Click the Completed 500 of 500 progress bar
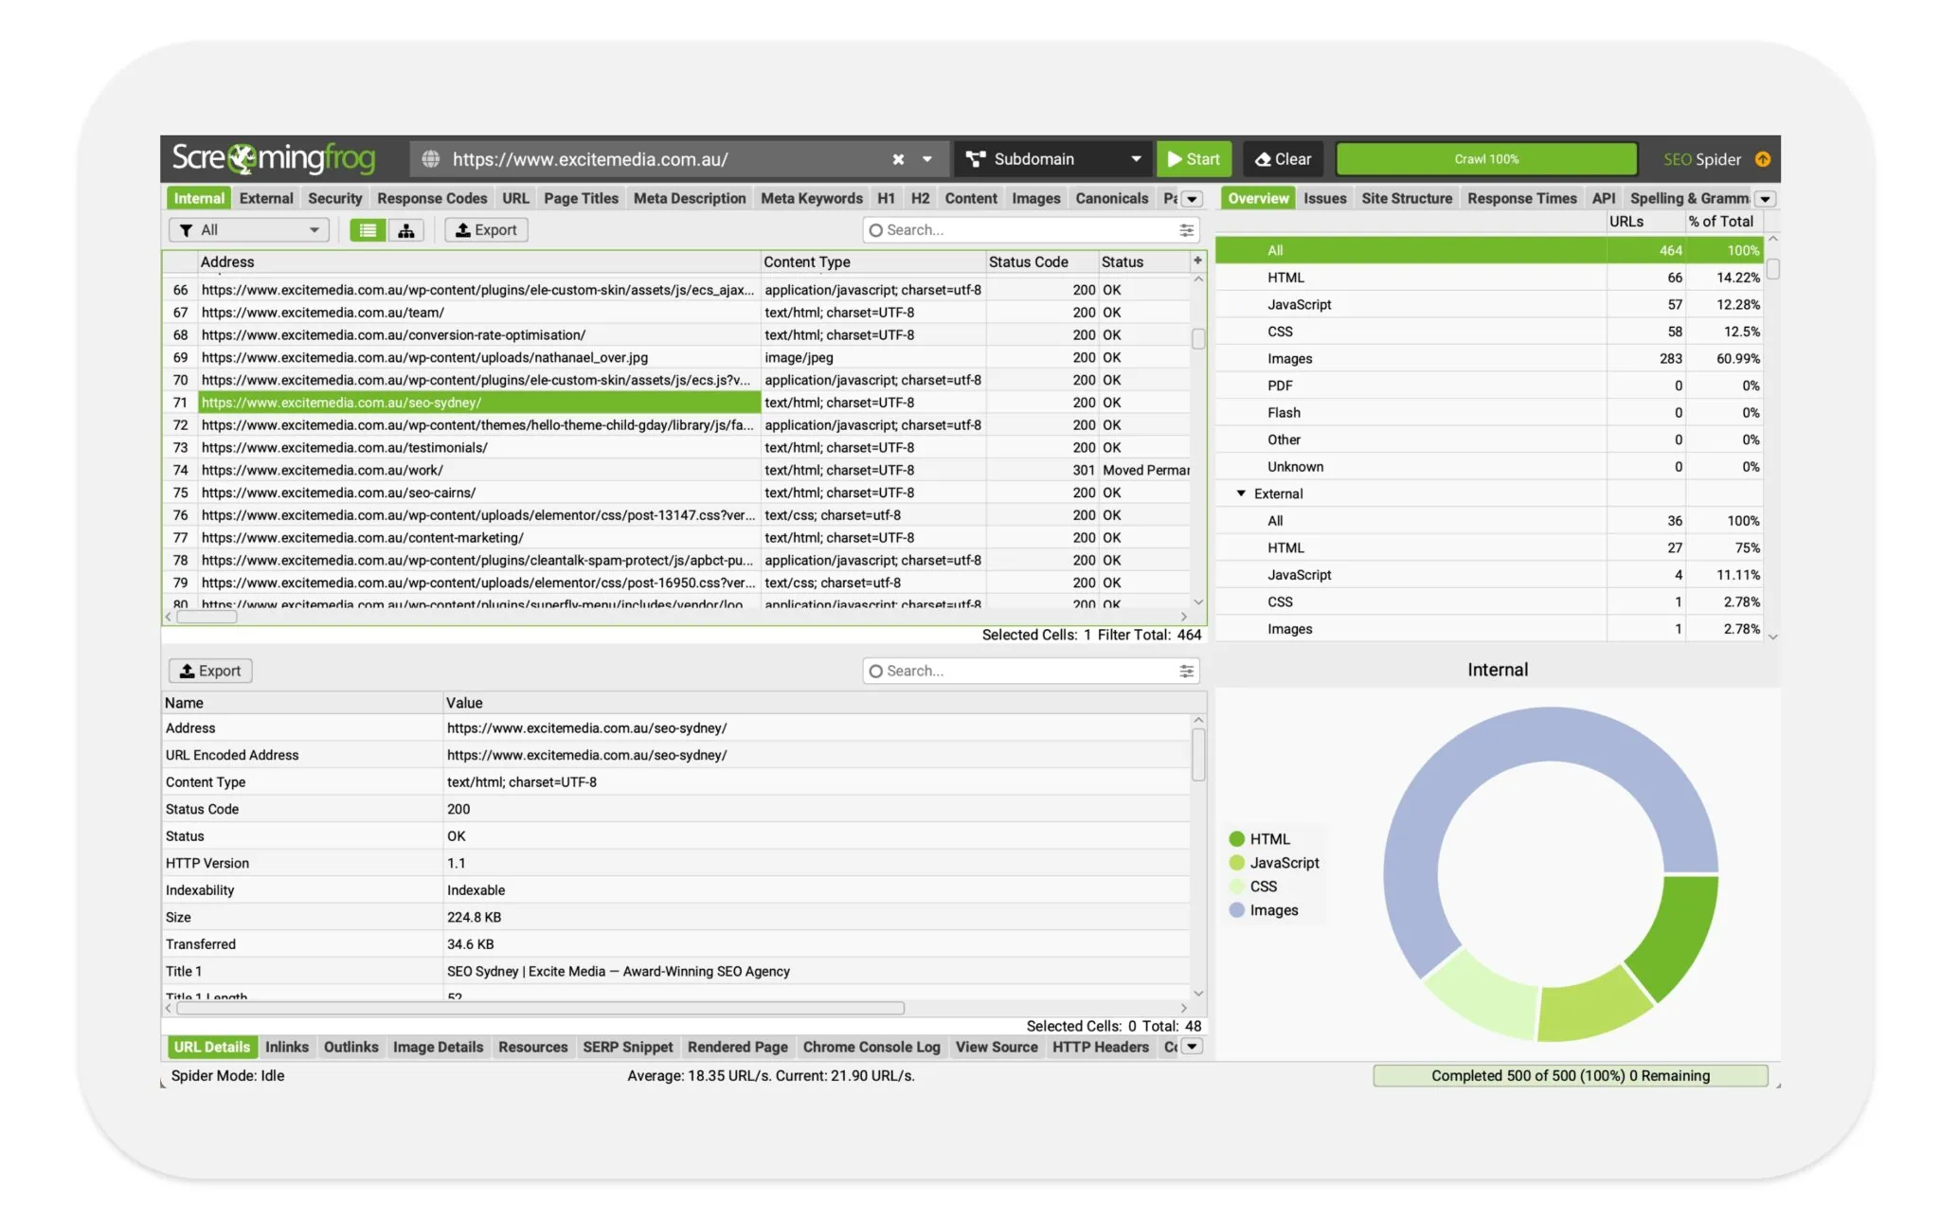This screenshot has height=1221, width=1940. click(1571, 1076)
